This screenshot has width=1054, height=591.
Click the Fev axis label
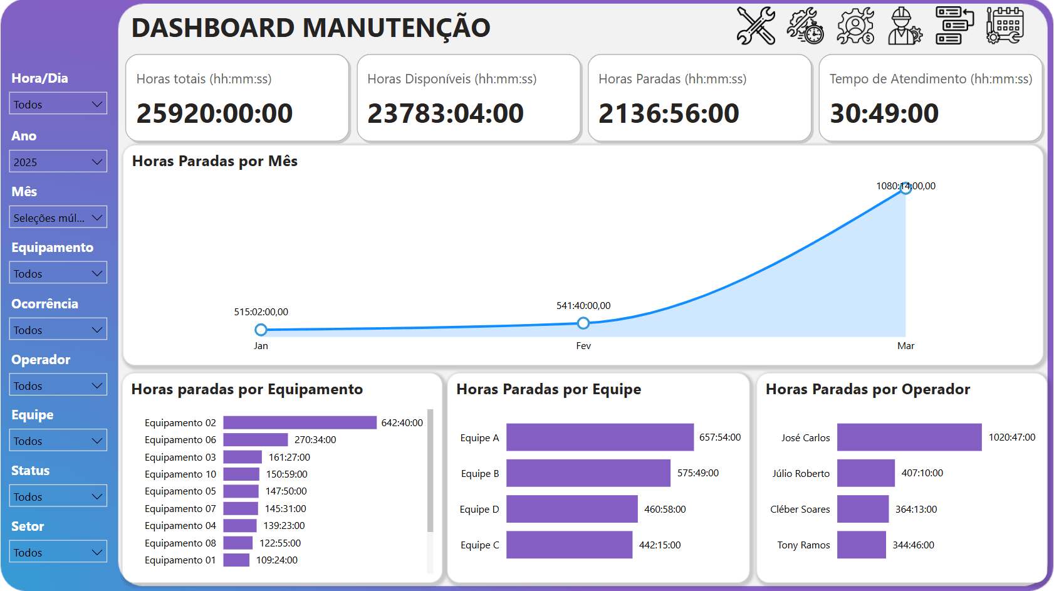pos(583,346)
